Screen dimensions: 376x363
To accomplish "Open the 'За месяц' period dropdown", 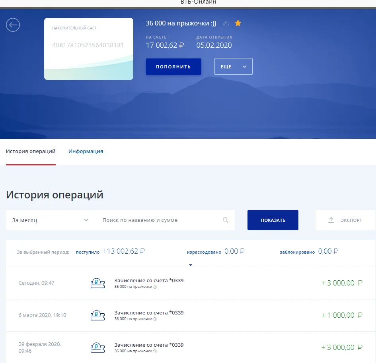I will [x=49, y=219].
